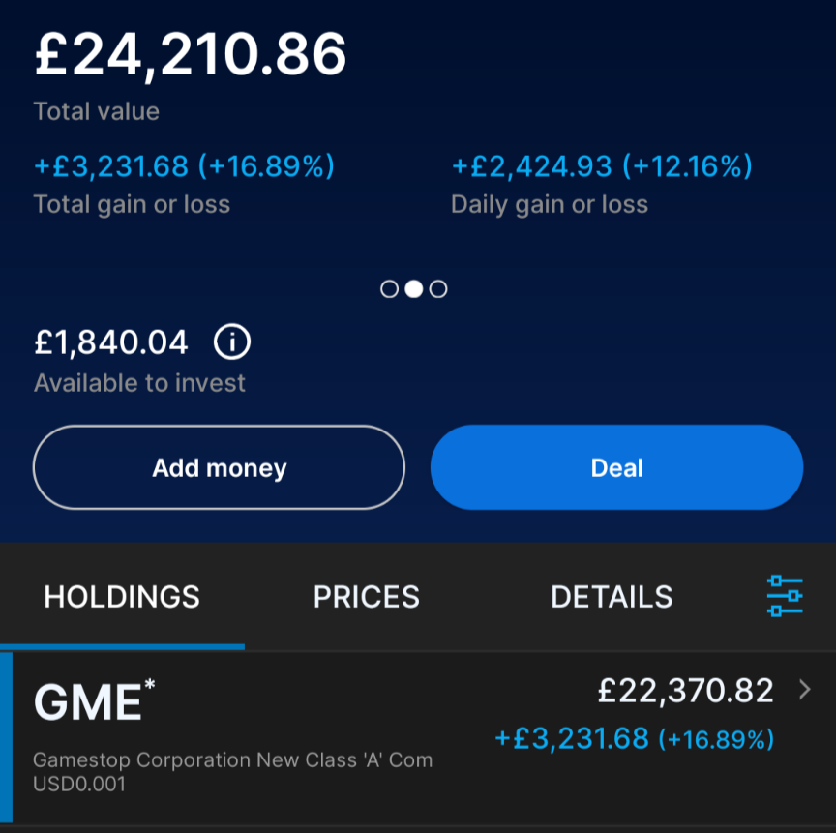Open the holdings filter settings icon
This screenshot has width=836, height=833.
click(785, 596)
